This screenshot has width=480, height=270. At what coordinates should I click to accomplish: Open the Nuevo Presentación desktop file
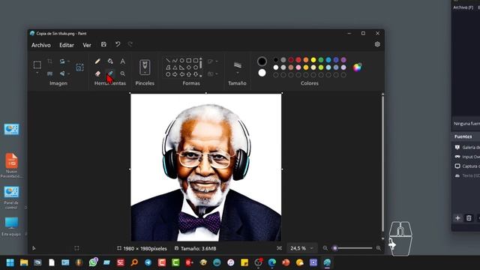pos(11,165)
